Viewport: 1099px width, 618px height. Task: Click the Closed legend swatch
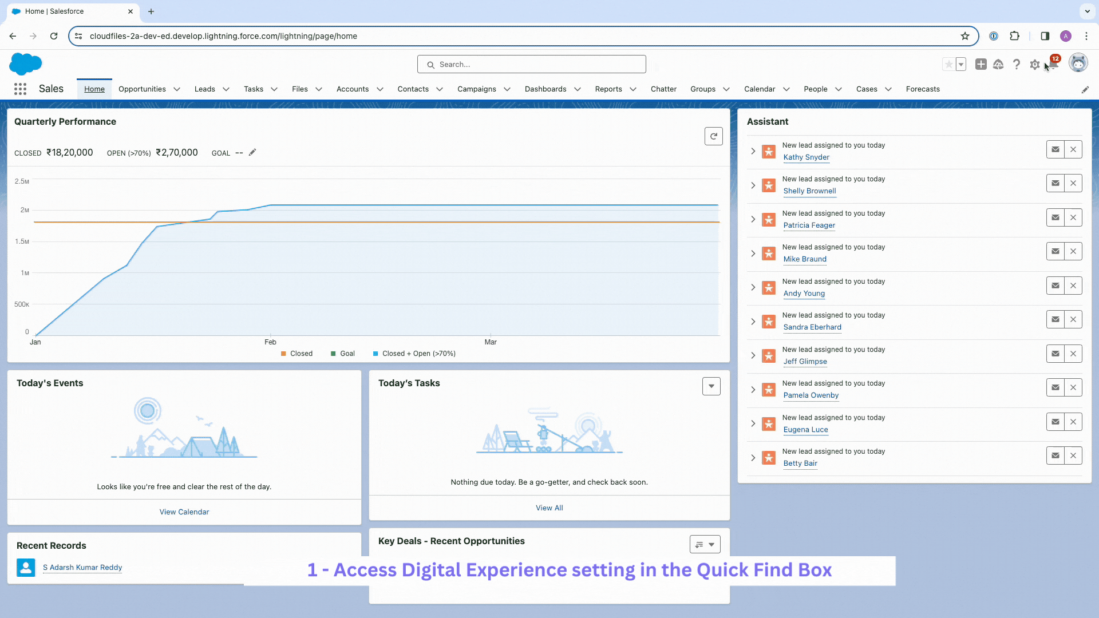(x=283, y=354)
